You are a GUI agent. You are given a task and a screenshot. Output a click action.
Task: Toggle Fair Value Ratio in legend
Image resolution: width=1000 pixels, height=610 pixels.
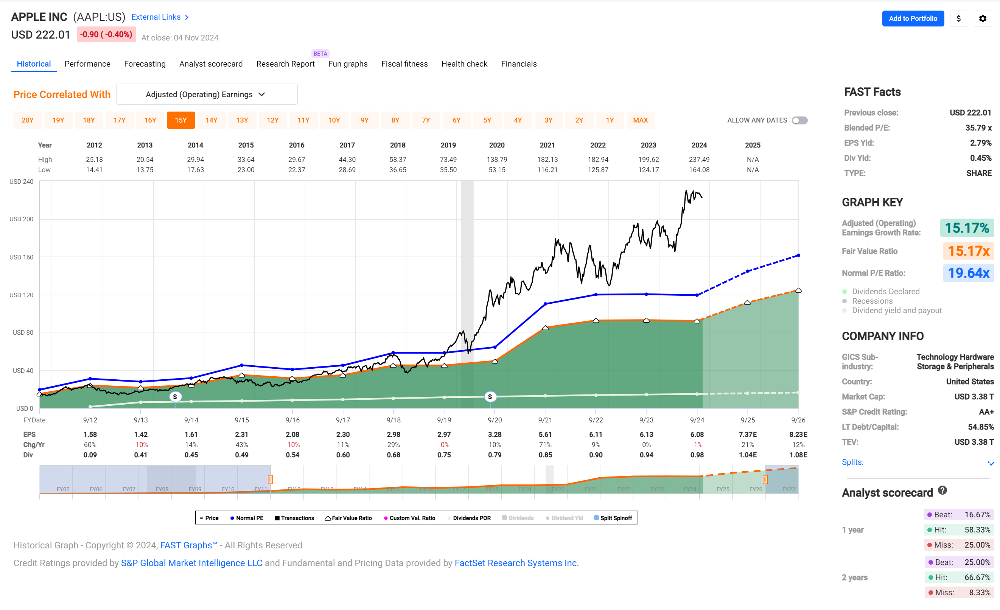tap(348, 518)
